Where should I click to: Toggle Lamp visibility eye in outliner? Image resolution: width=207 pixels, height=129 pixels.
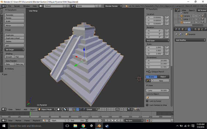click(196, 19)
